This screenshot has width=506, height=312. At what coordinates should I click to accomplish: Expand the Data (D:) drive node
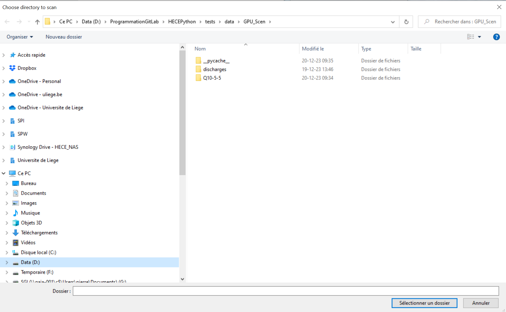[7, 262]
